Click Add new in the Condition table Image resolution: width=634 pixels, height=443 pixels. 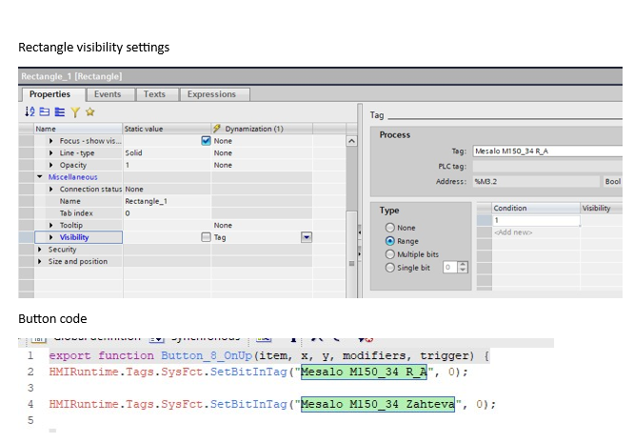click(513, 232)
